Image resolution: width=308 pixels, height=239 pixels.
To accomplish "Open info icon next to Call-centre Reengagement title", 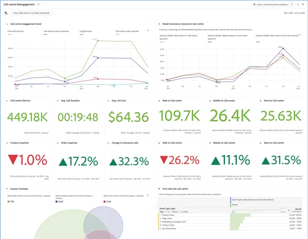I will [x=38, y=4].
